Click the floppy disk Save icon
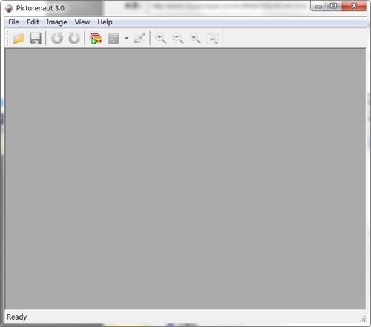Viewport: 371px width, 327px height. point(36,39)
